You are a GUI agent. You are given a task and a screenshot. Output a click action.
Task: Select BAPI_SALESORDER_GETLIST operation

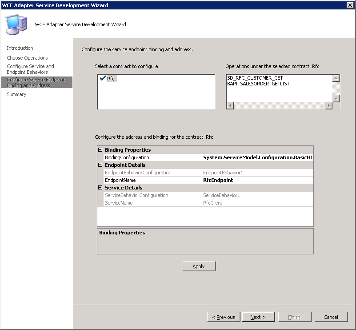pyautogui.click(x=258, y=84)
